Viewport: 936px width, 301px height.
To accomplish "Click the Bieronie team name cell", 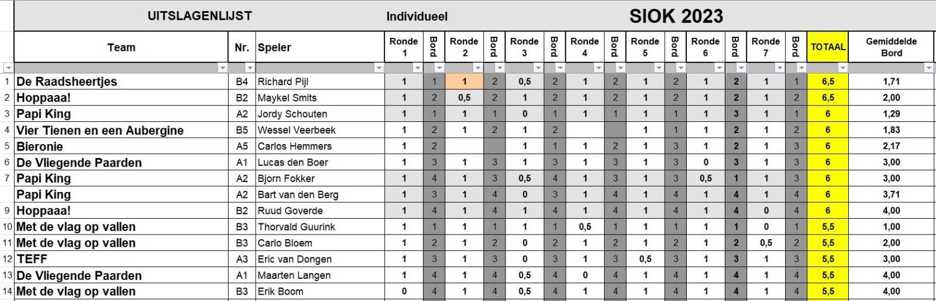I will click(121, 146).
